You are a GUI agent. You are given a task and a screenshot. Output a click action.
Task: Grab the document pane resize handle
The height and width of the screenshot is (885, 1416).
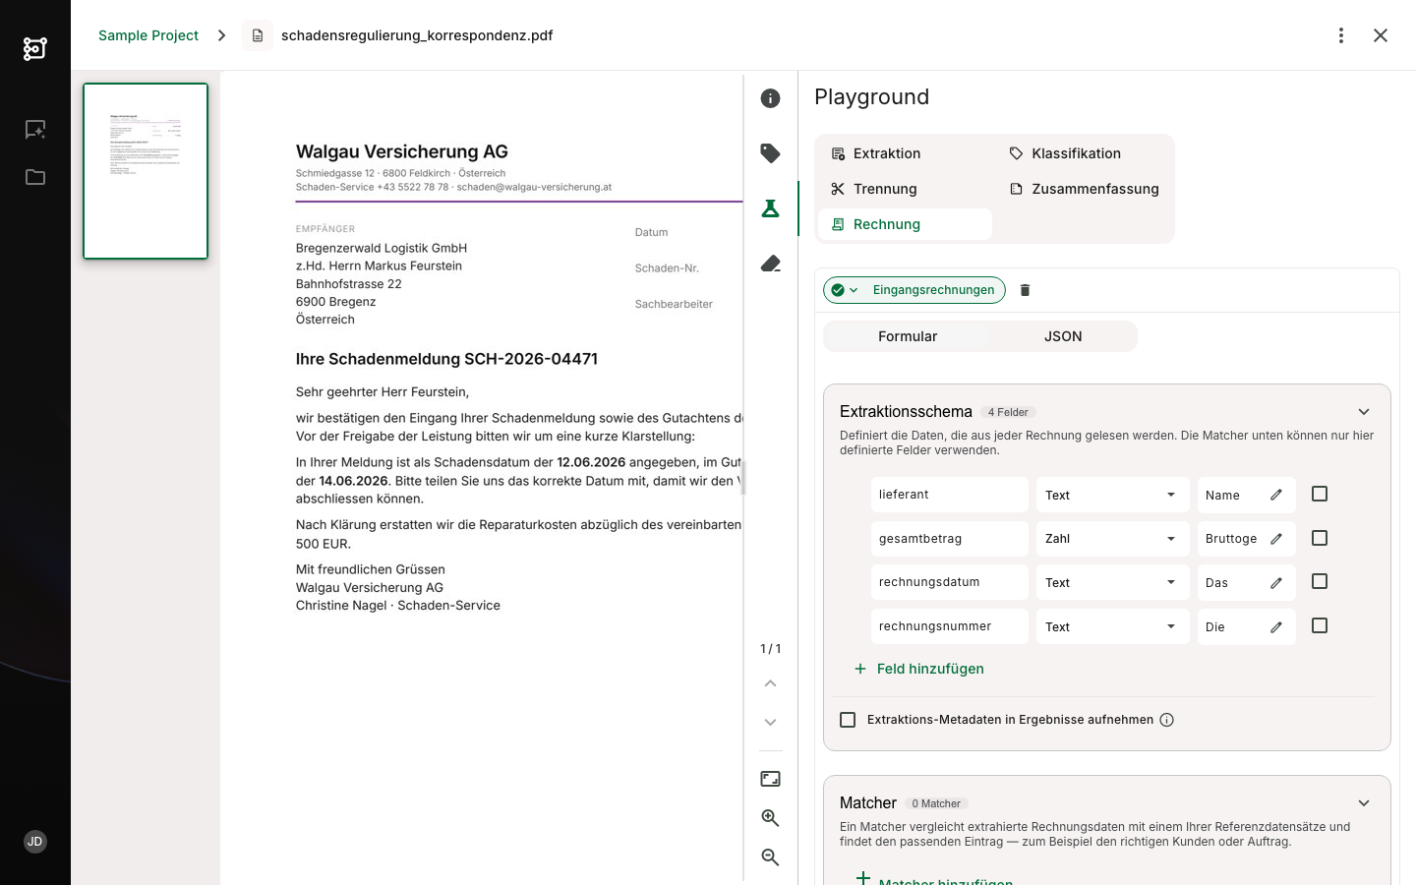[x=743, y=478]
